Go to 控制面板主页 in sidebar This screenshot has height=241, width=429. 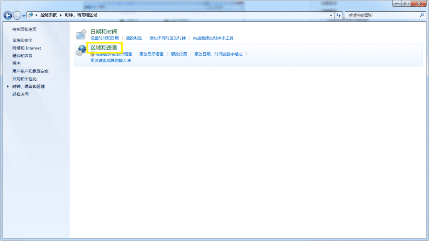(24, 29)
